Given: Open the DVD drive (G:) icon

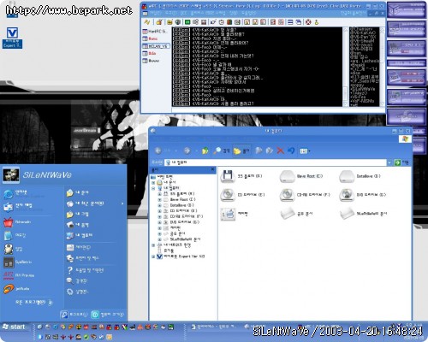Looking at the screenshot, I should tap(347, 195).
